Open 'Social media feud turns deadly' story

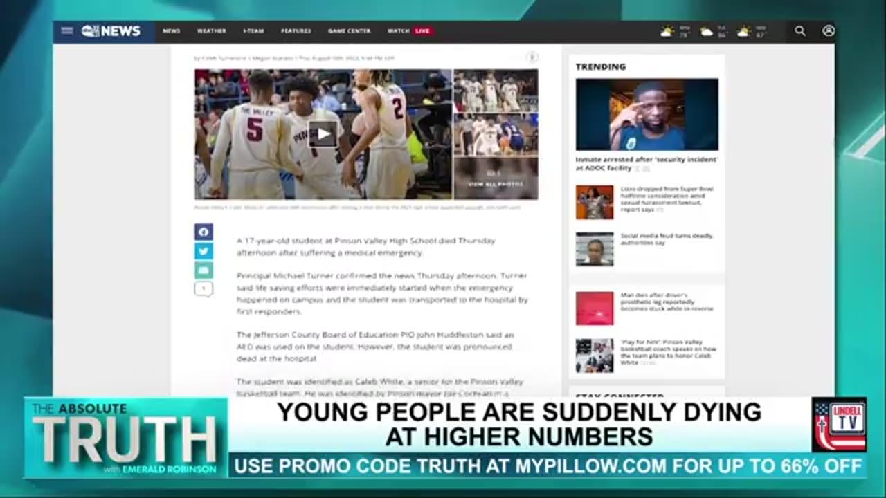(667, 239)
